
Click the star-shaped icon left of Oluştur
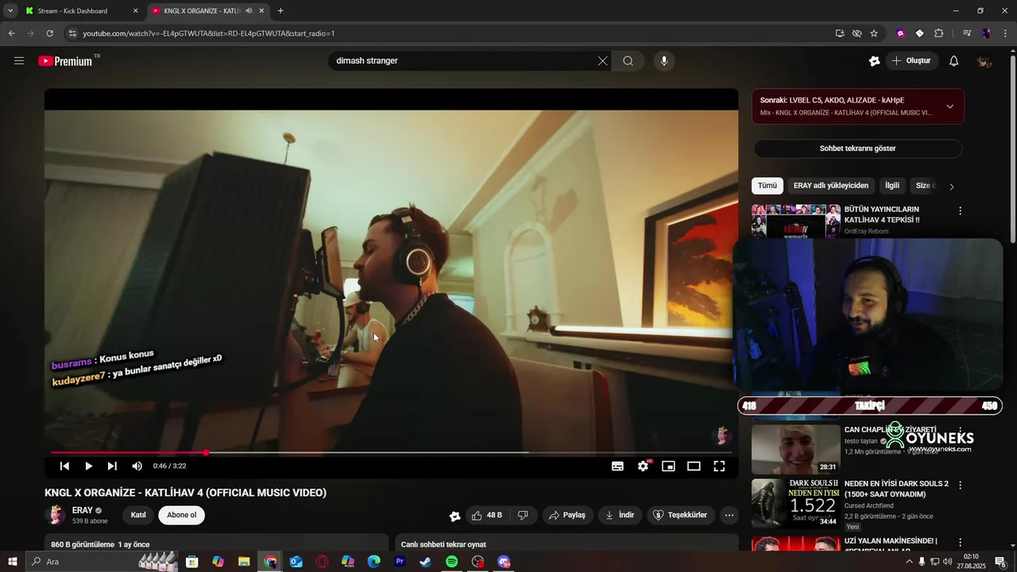tap(875, 61)
